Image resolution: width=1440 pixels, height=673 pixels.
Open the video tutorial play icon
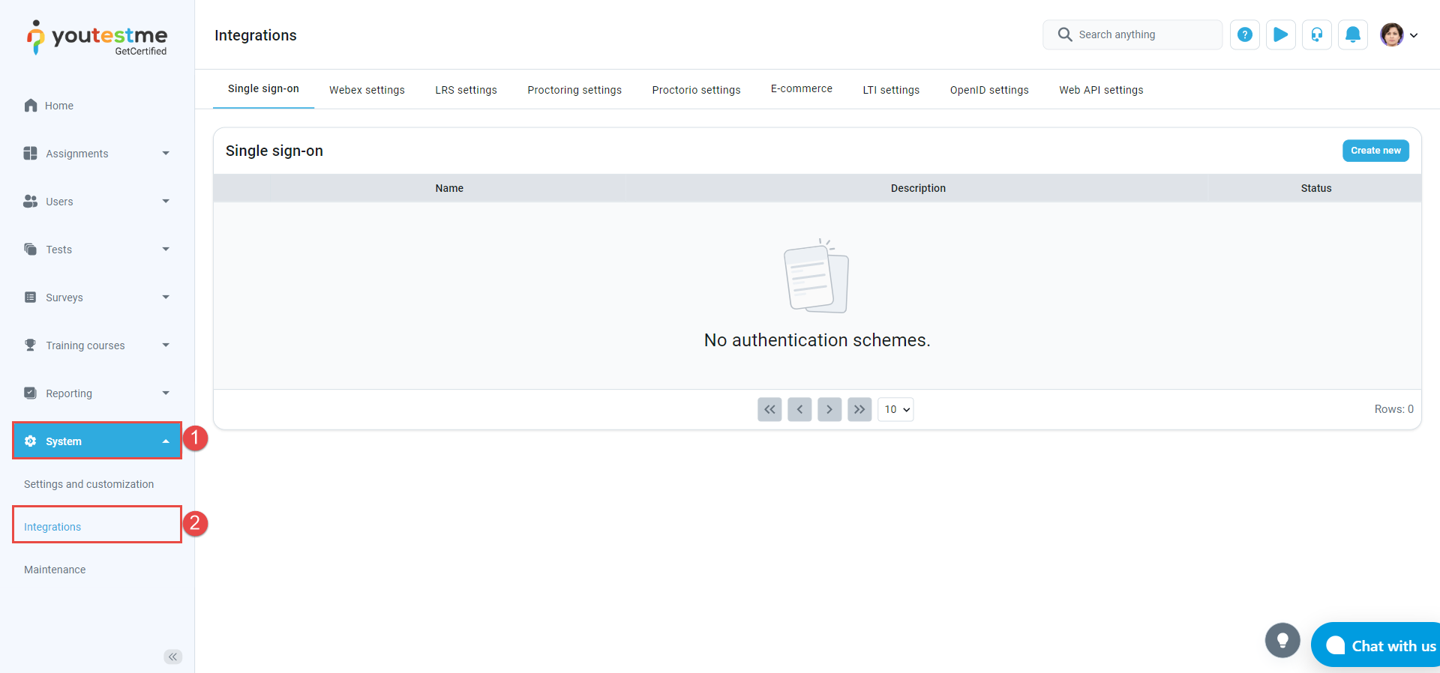(x=1280, y=34)
